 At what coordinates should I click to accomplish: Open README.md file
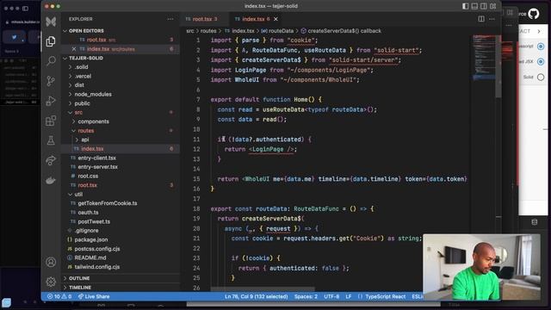pos(90,258)
